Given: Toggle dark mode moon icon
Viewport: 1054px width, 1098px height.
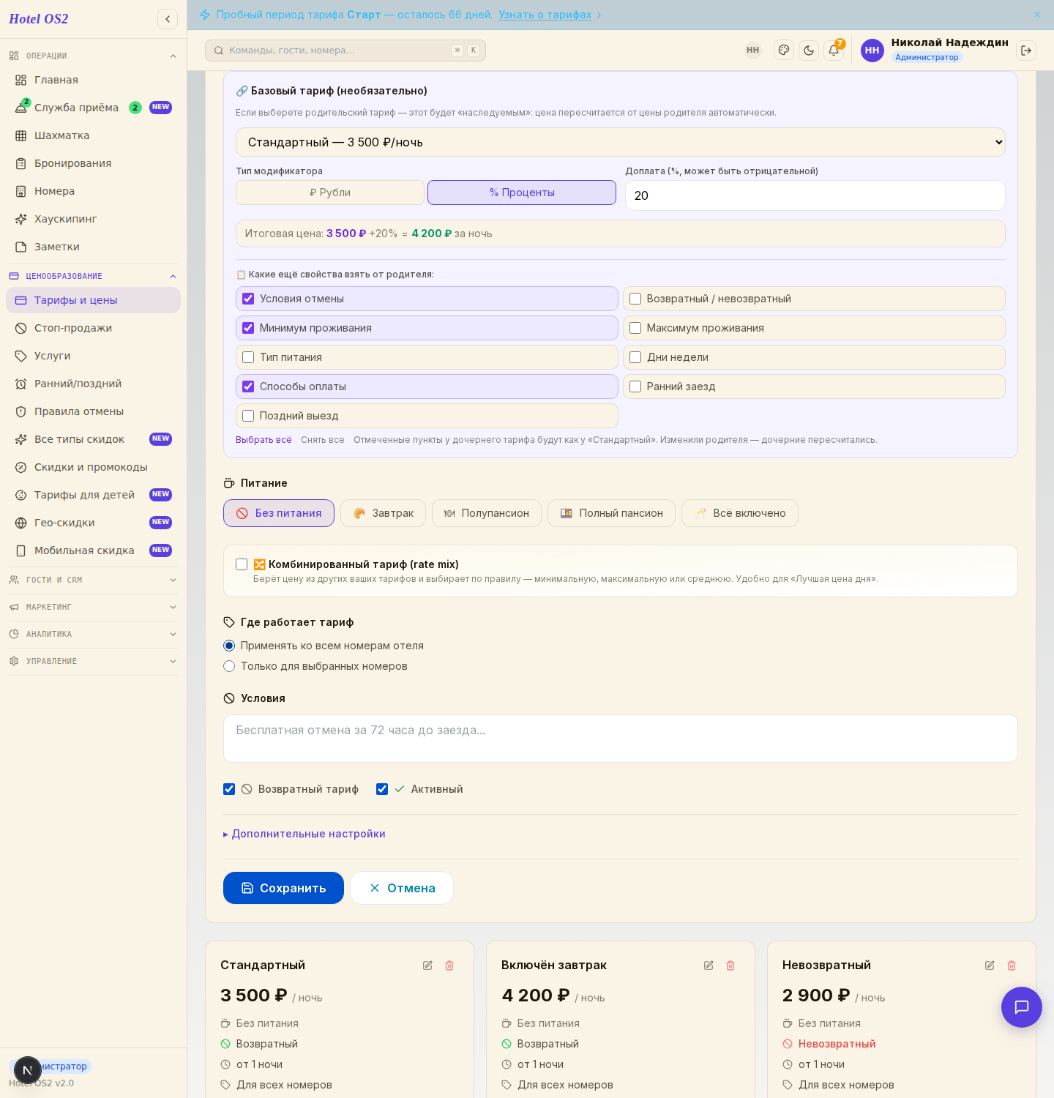Looking at the screenshot, I should 809,51.
